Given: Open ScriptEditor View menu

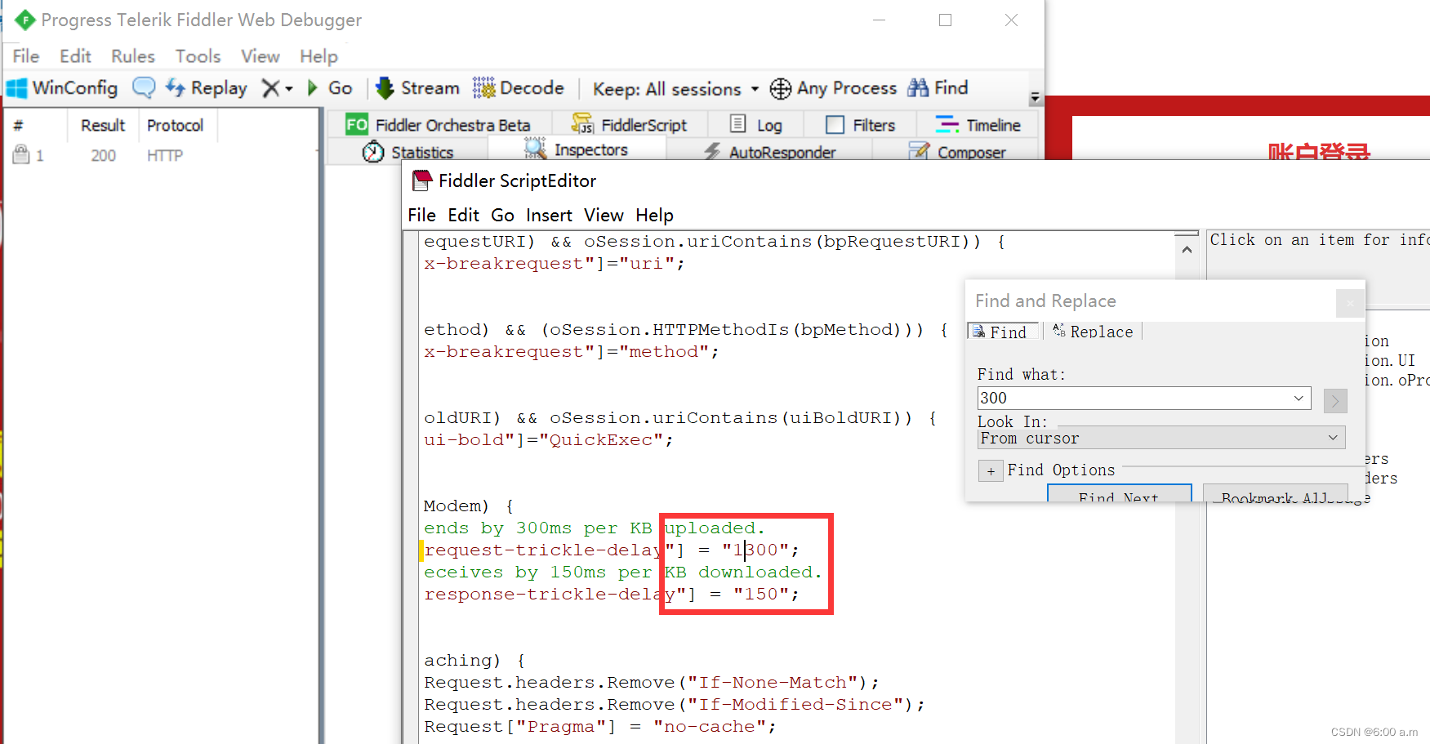Looking at the screenshot, I should 604,215.
